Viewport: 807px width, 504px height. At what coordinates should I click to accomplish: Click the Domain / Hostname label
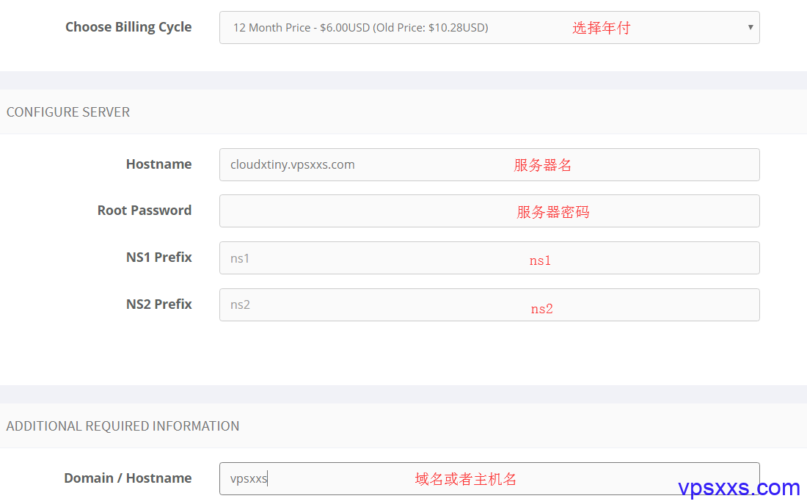(x=128, y=478)
